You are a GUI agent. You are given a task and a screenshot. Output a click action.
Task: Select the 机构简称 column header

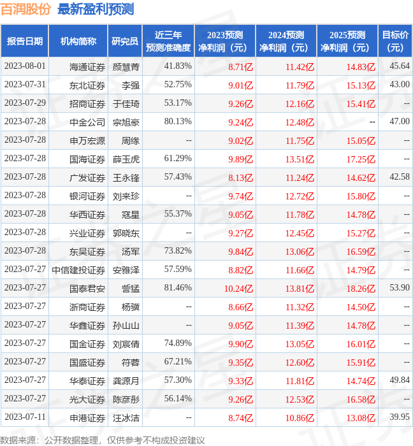78,41
